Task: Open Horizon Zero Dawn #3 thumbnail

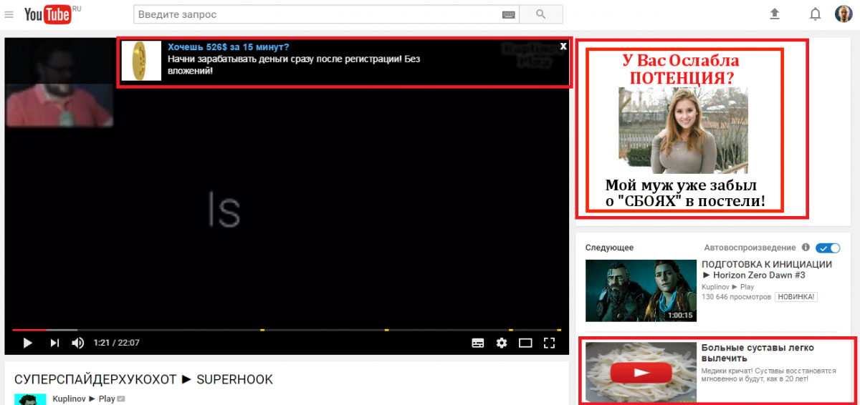Action: point(641,290)
